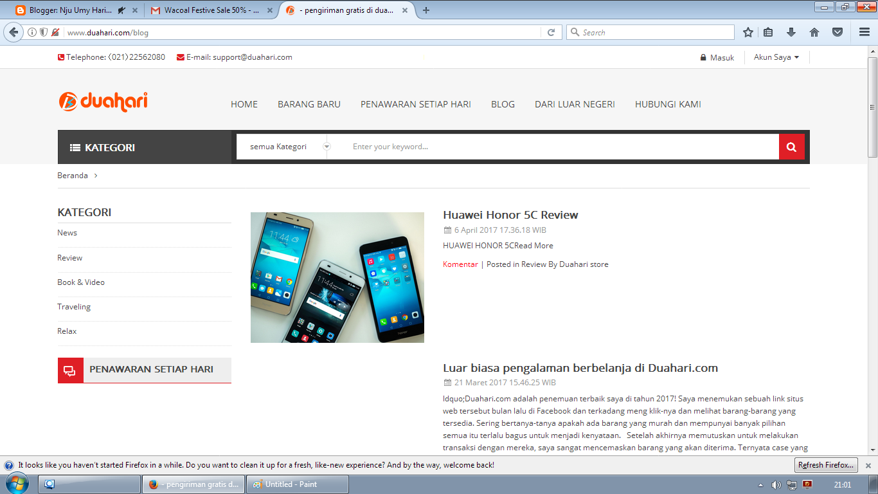The height and width of the screenshot is (494, 878).
Task: Open site information icon in address bar
Action: [32, 32]
